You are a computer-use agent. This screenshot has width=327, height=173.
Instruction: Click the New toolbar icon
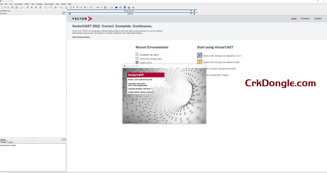tap(2, 7)
